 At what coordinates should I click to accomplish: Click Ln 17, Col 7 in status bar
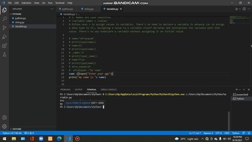click(x=195, y=133)
